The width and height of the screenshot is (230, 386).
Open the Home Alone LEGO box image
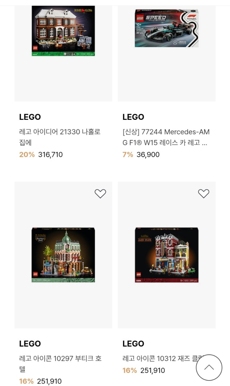[63, 31]
